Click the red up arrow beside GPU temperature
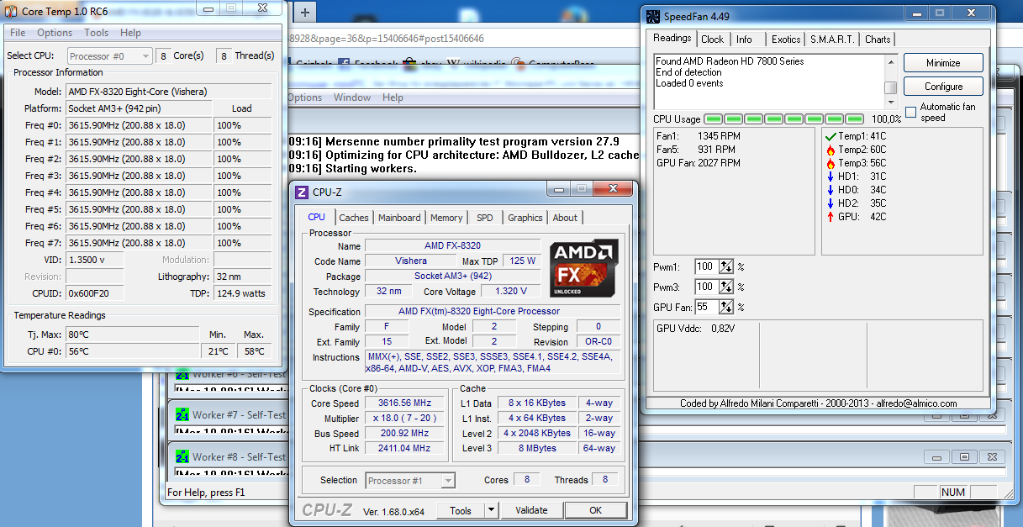The height and width of the screenshot is (527, 1023). (831, 217)
